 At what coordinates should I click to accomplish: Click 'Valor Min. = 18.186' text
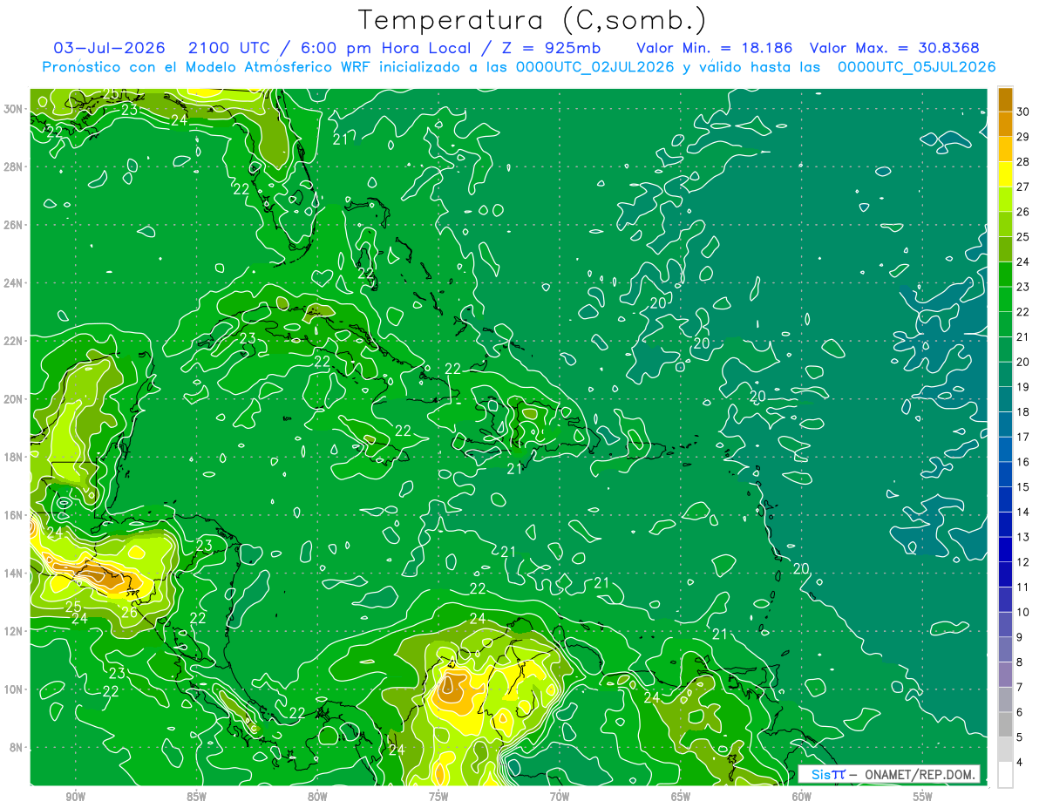(x=715, y=47)
